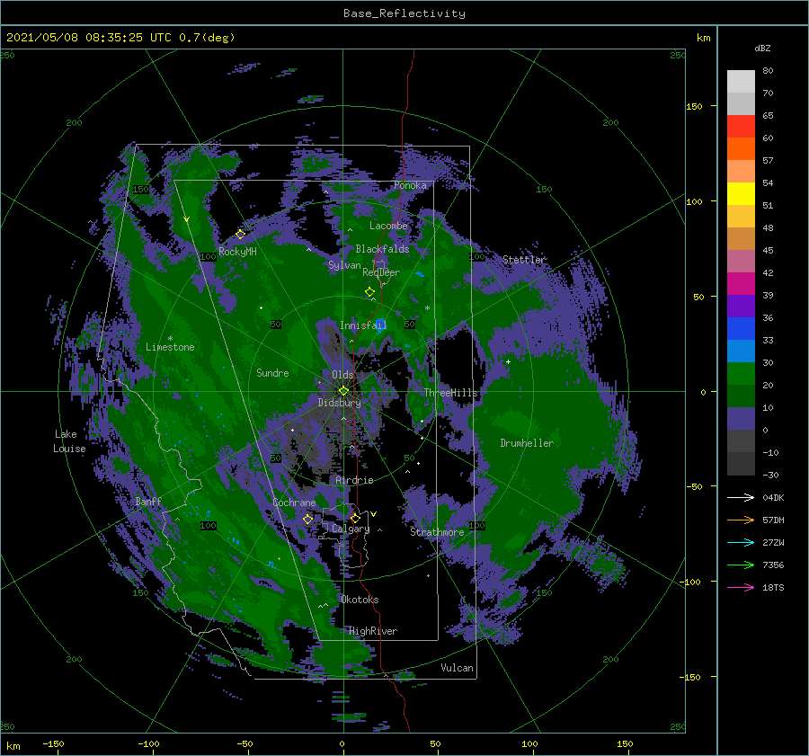Viewport: 809px width, 756px height.
Task: Select the slate 10–0 dBZ swatch
Action: pyautogui.click(x=741, y=419)
